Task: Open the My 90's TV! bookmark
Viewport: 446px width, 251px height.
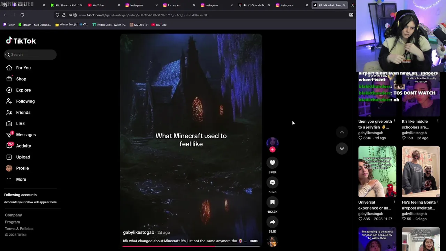Action: pyautogui.click(x=139, y=25)
